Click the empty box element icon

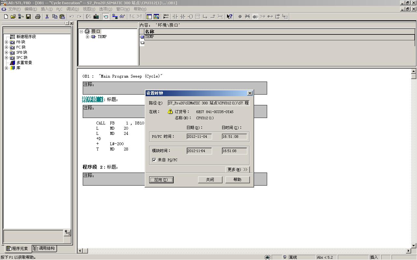[x=197, y=17]
